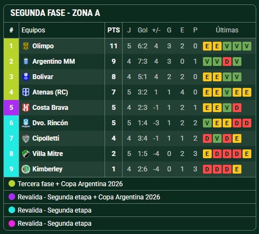Click the Olimpo team crest icon

pos(26,46)
